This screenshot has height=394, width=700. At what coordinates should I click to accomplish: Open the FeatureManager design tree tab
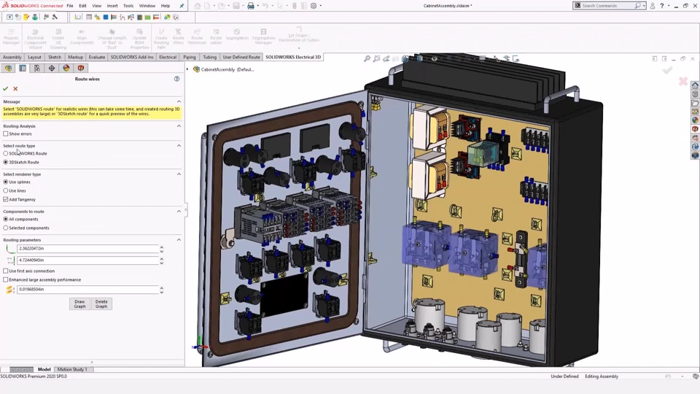pos(9,68)
